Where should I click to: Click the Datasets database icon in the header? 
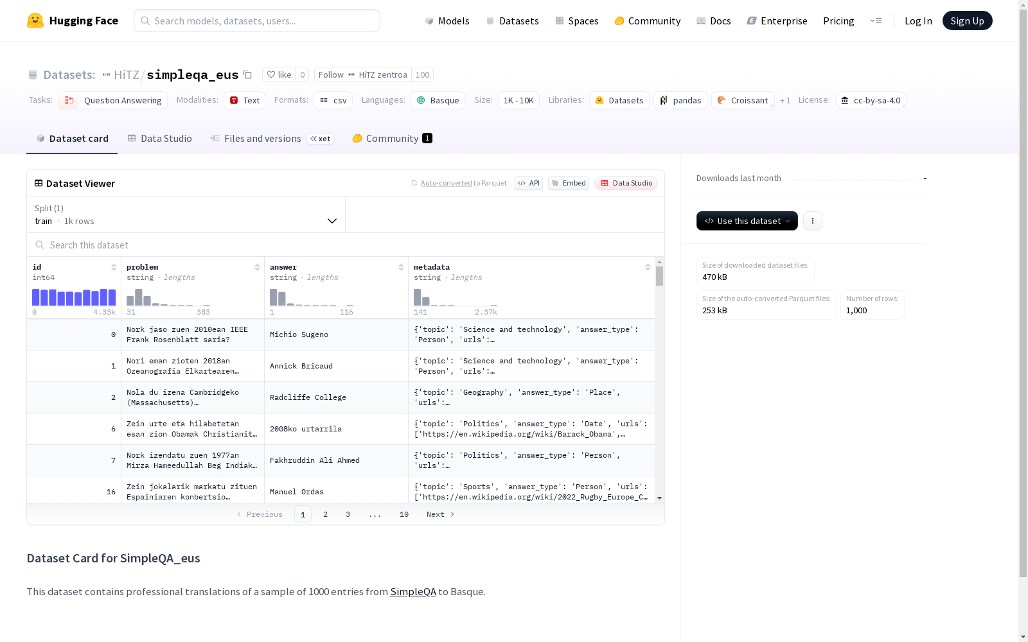33,74
